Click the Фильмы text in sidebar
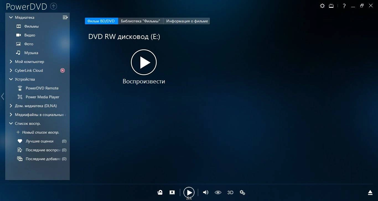Image resolution: width=378 pixels, height=201 pixels. (32, 26)
